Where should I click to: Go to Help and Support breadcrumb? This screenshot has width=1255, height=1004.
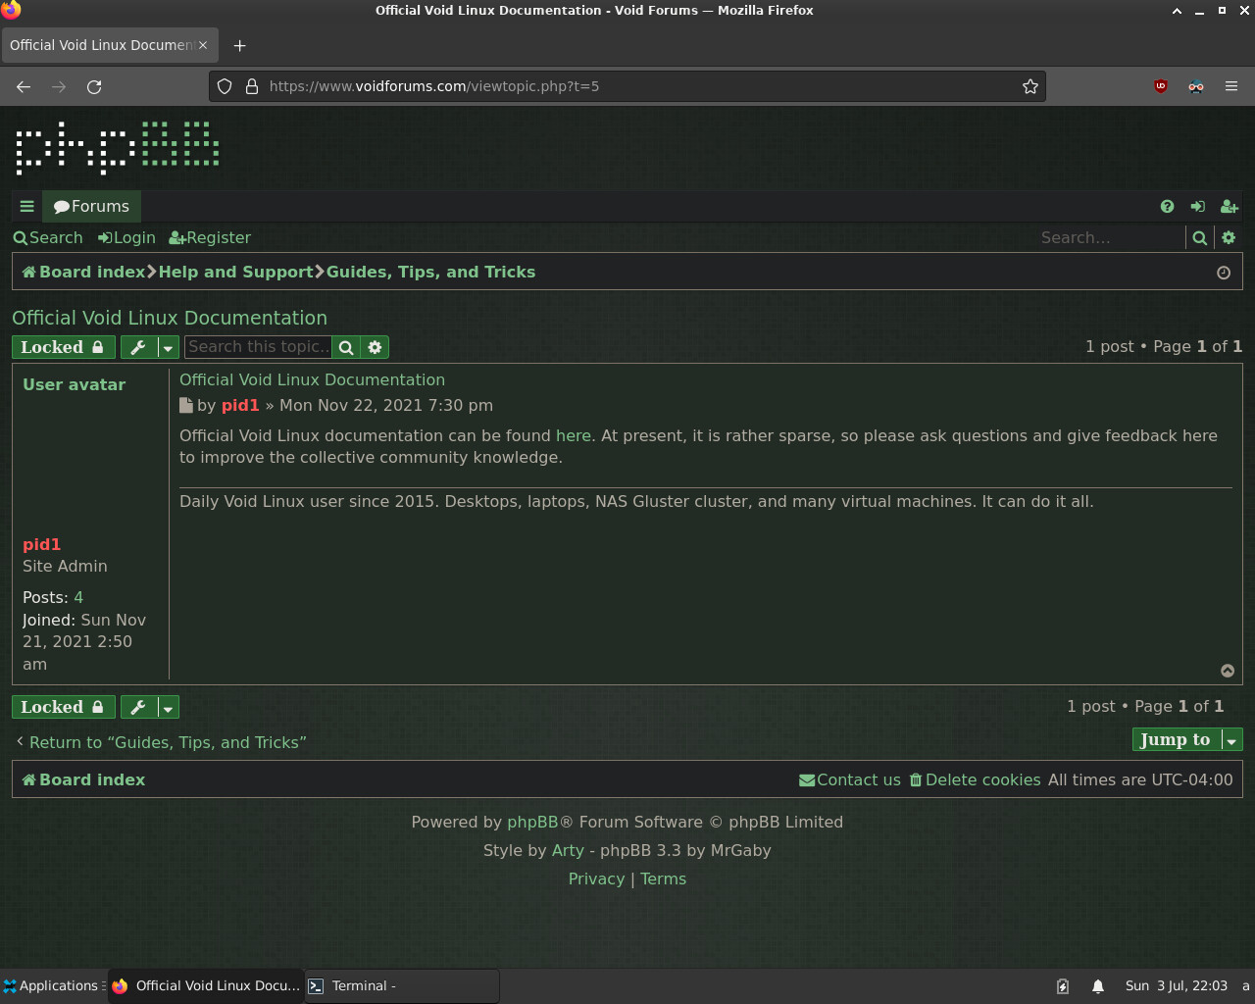[x=235, y=272]
